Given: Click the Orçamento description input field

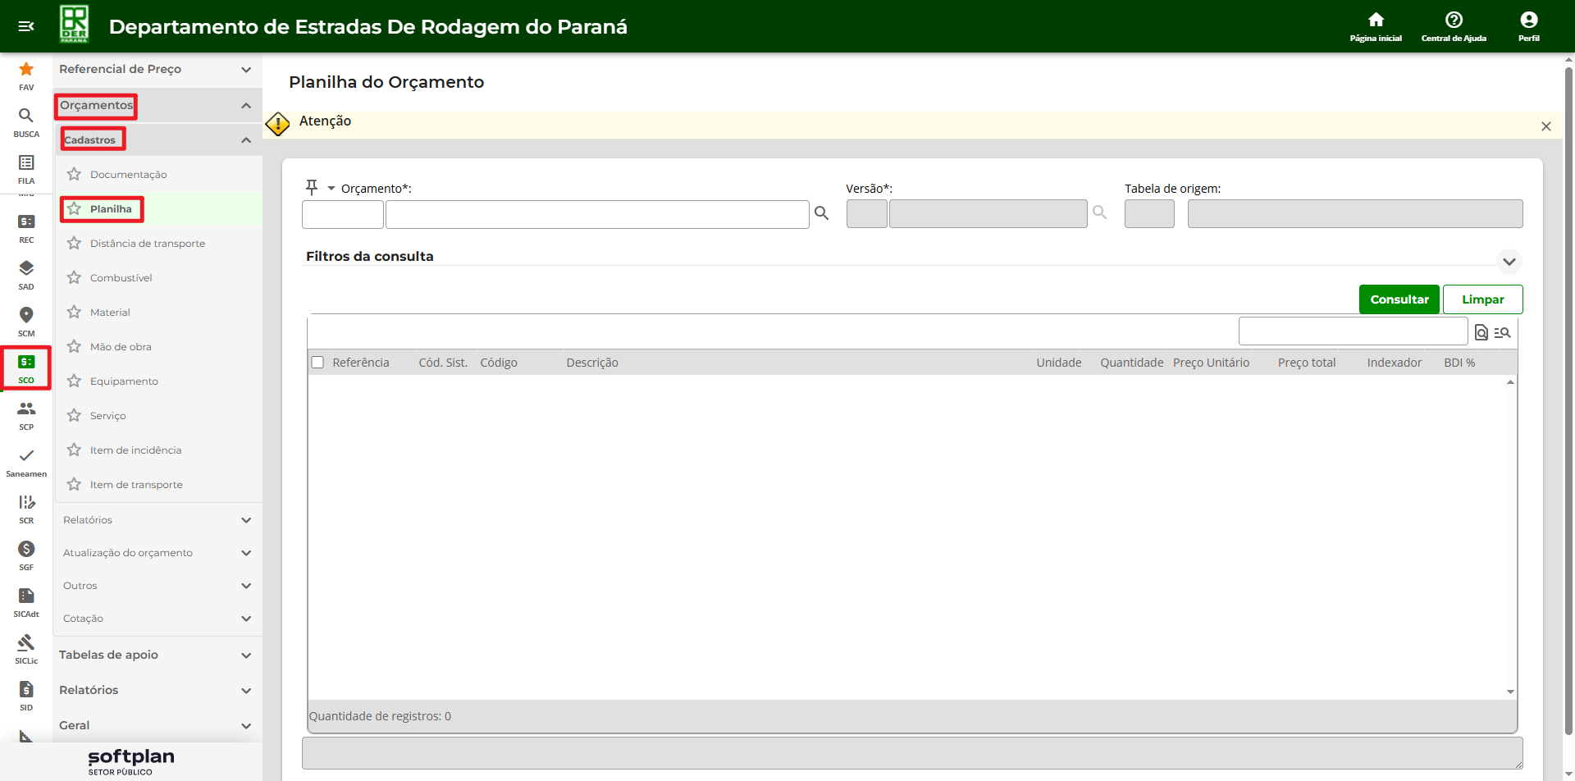Looking at the screenshot, I should [597, 214].
